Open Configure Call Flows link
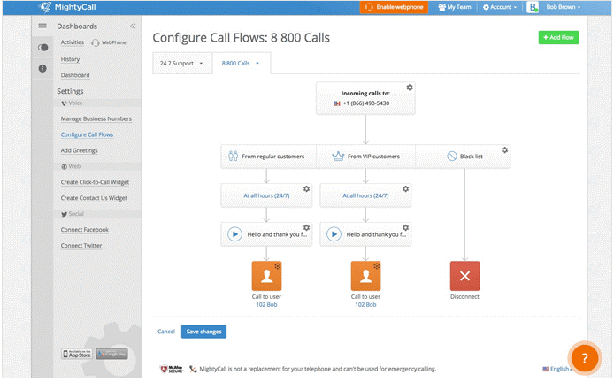This screenshot has height=382, width=614. click(x=87, y=134)
